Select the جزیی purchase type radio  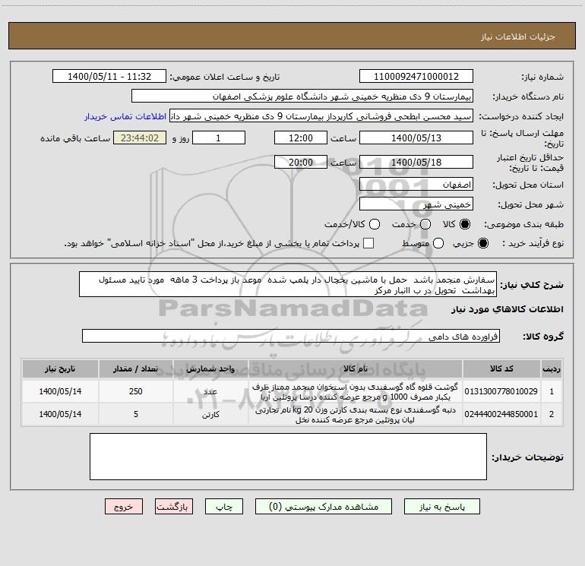[482, 244]
